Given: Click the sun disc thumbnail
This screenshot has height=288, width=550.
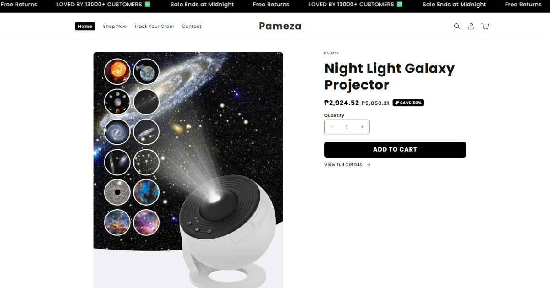Looking at the screenshot, I should tap(117, 71).
